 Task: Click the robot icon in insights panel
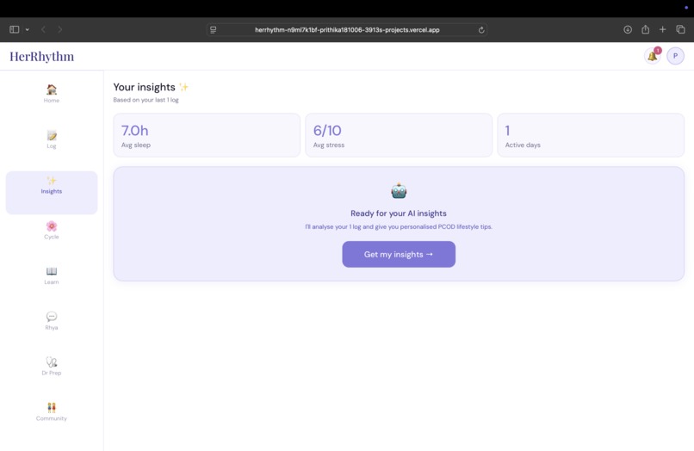pos(399,191)
